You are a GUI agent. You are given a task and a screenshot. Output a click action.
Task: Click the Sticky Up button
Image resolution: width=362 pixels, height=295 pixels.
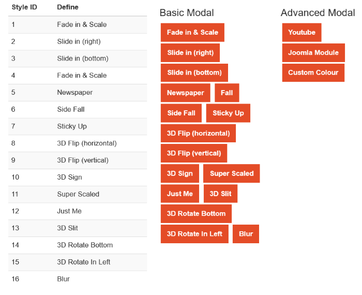(228, 113)
